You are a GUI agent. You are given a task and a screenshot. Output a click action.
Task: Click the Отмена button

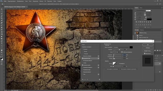[x=148, y=48]
